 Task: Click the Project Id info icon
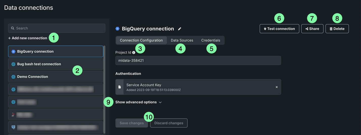[134, 52]
